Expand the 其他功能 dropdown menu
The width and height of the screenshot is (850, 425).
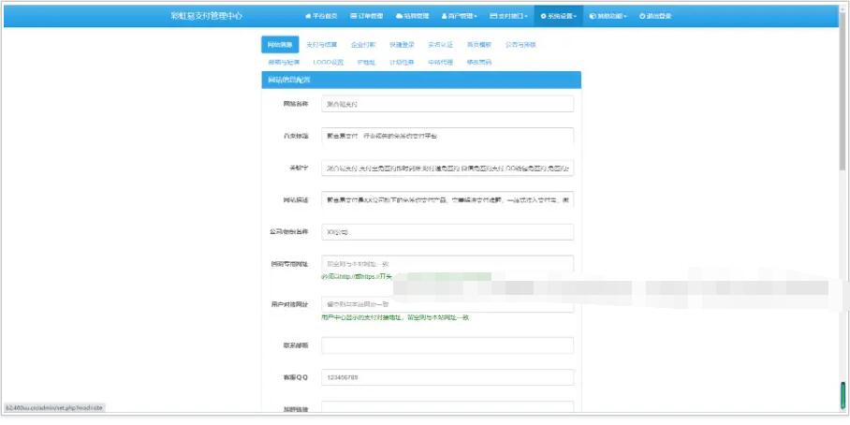coord(608,16)
